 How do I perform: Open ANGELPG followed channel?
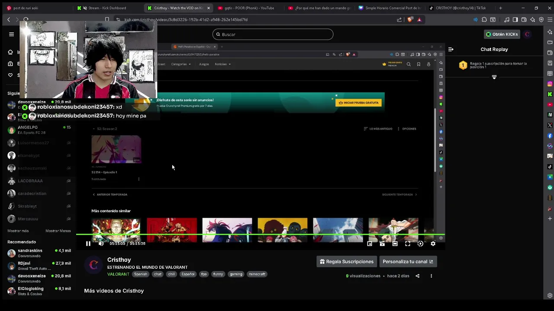39,130
